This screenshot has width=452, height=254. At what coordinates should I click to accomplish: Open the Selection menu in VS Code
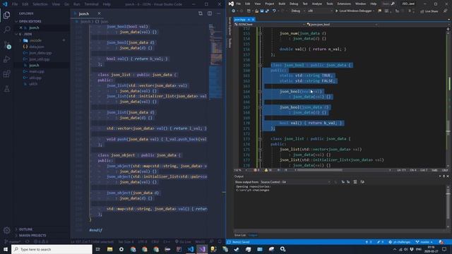[x=40, y=4]
